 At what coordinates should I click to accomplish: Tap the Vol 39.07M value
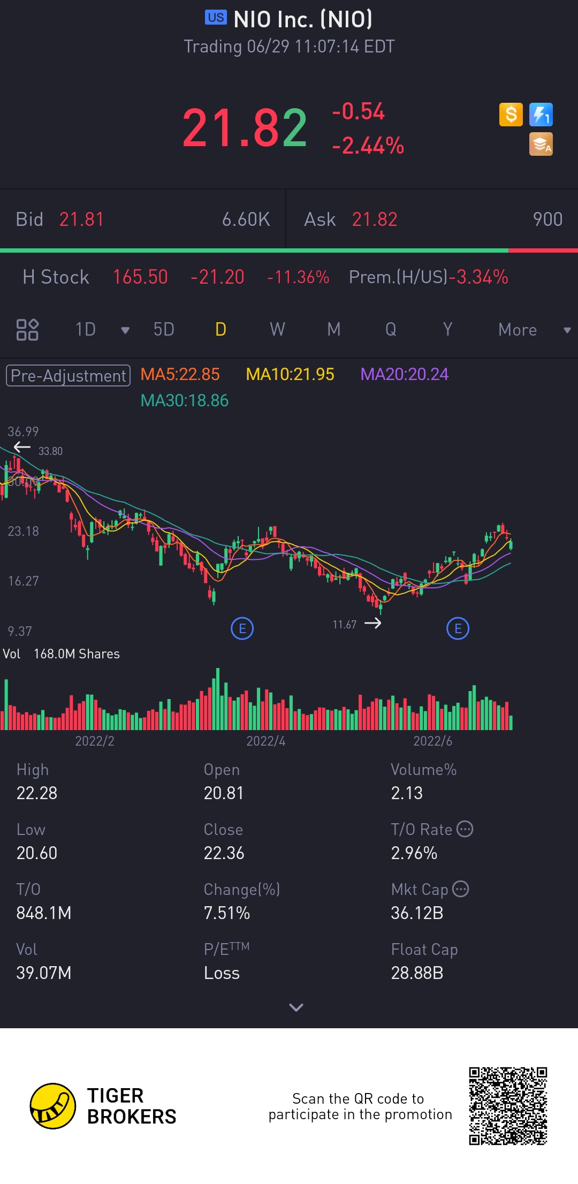[44, 973]
